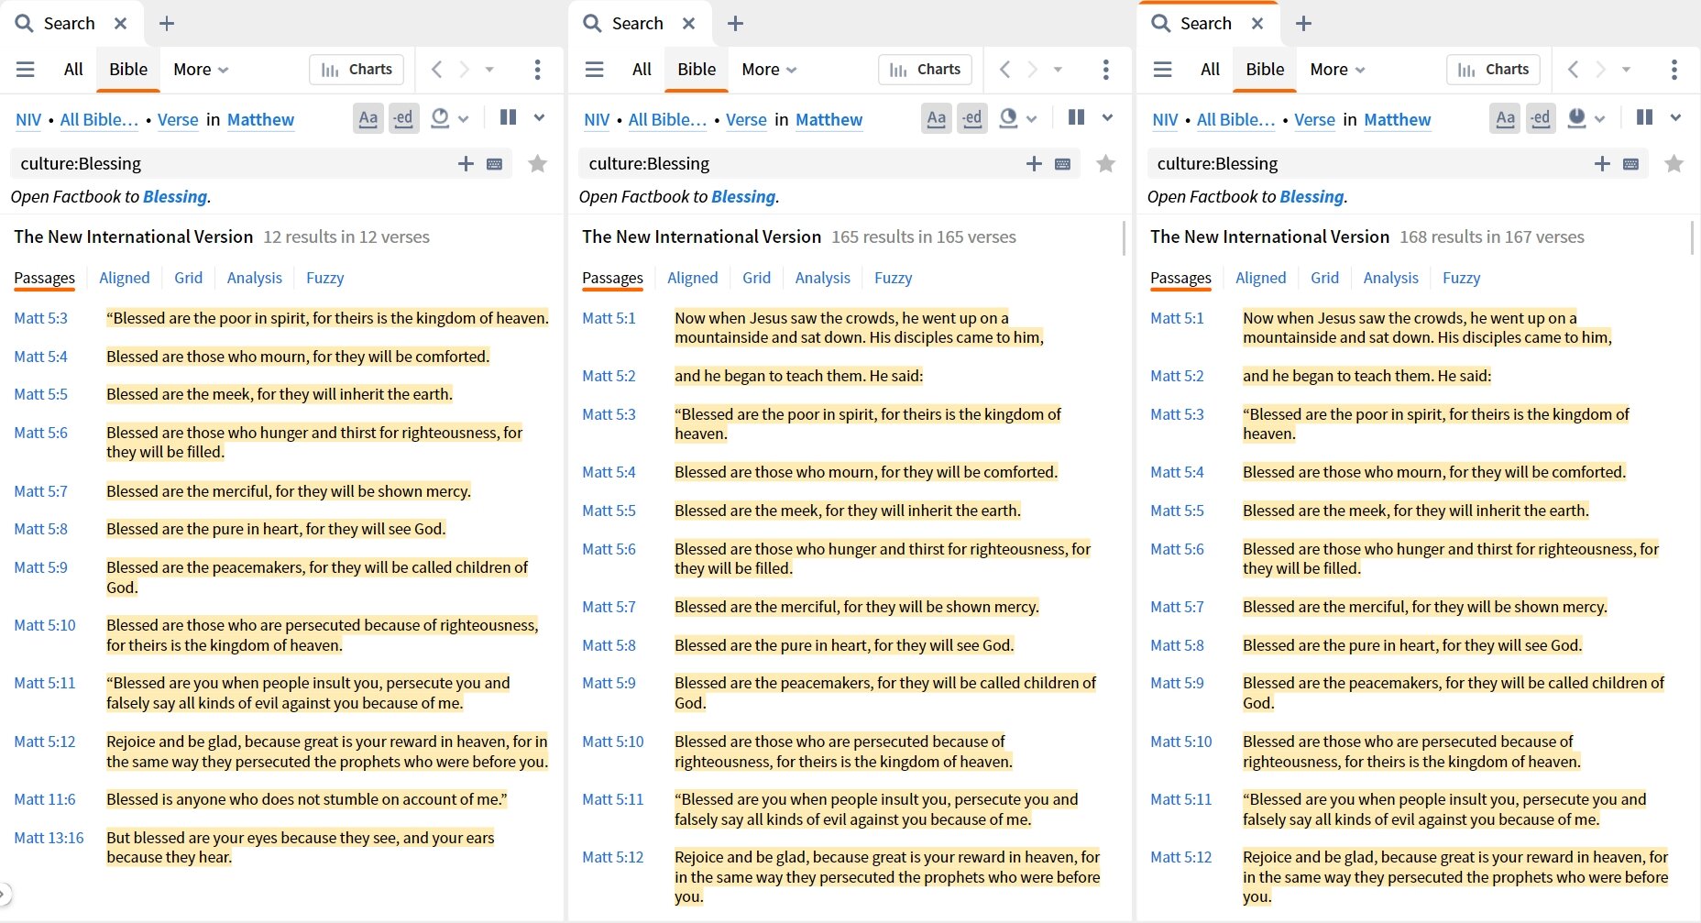Open history dropdown arrow in right panel
Image resolution: width=1701 pixels, height=923 pixels.
pyautogui.click(x=1626, y=70)
